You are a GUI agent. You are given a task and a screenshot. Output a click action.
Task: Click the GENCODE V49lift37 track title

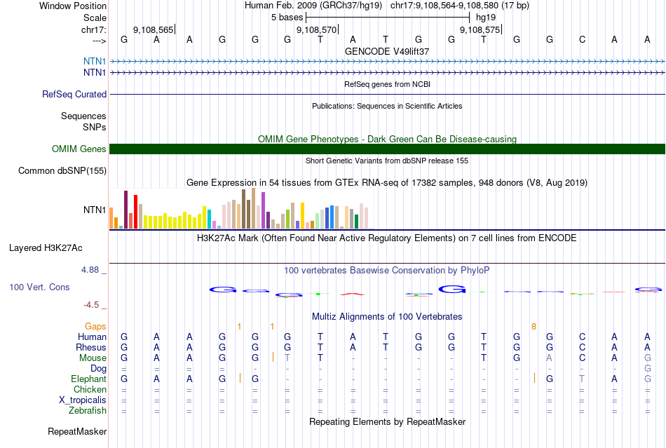[x=387, y=51]
